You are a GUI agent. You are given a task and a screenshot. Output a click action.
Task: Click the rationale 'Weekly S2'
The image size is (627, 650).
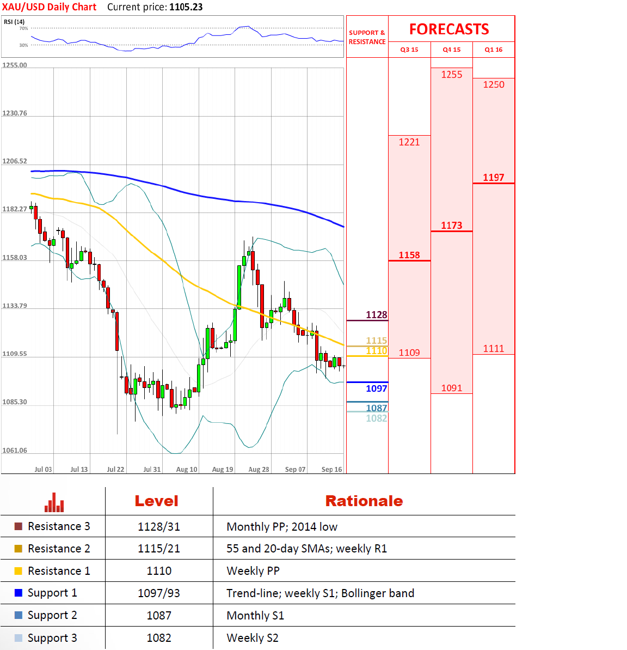pyautogui.click(x=253, y=638)
